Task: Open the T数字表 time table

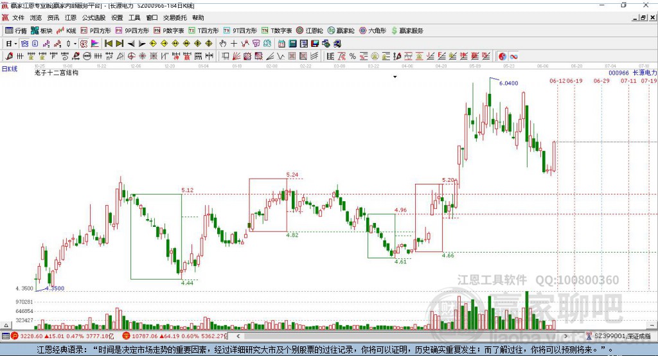Action: 276,31
